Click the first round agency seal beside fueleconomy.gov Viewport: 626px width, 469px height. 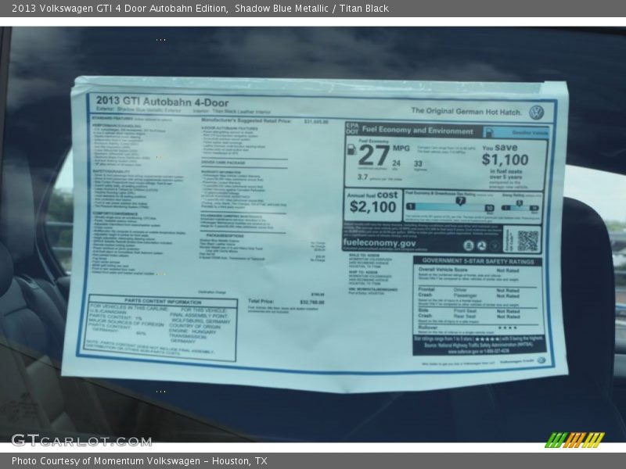469,245
